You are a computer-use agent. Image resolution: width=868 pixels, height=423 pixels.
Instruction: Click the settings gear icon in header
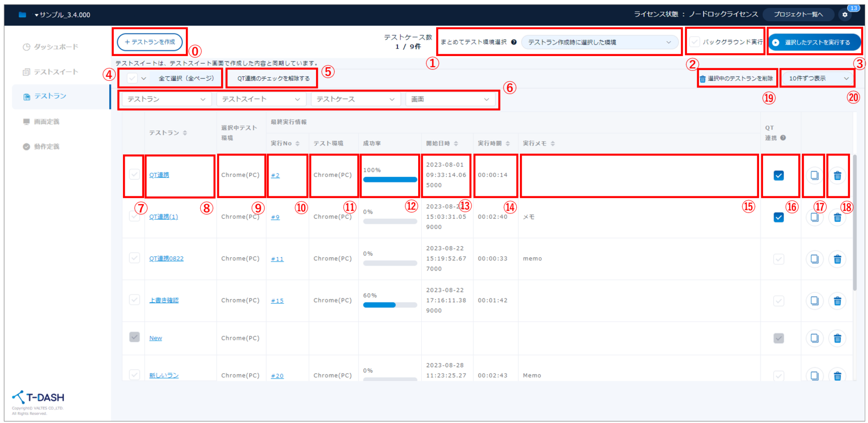click(844, 15)
